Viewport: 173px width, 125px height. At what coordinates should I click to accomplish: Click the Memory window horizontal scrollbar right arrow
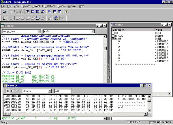(146, 114)
